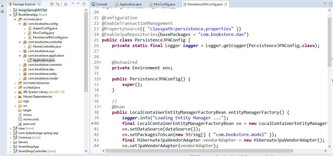Expand the AssignSpringMVCFpt project

(x=10, y=10)
